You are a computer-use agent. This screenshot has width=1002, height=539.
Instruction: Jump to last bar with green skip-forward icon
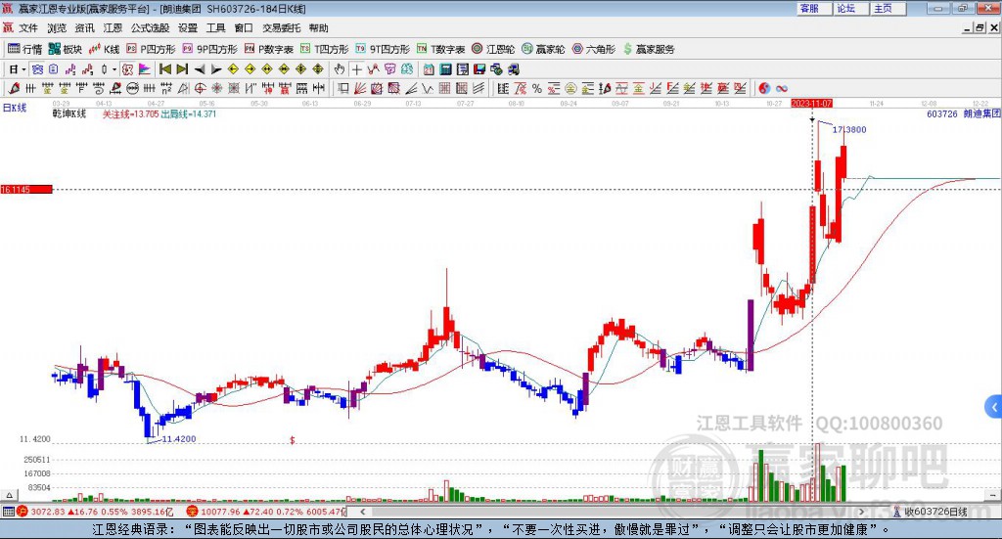182,69
